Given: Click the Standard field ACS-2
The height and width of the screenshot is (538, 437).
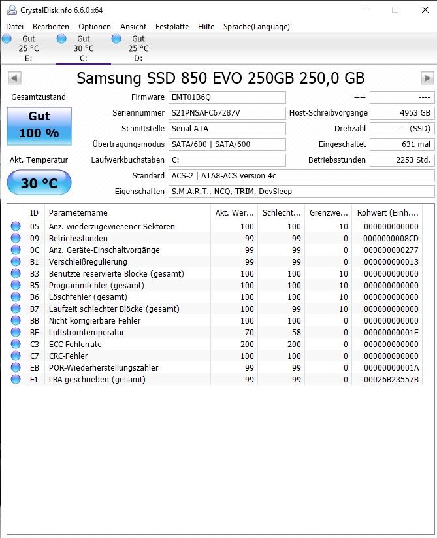Looking at the screenshot, I should (x=302, y=176).
